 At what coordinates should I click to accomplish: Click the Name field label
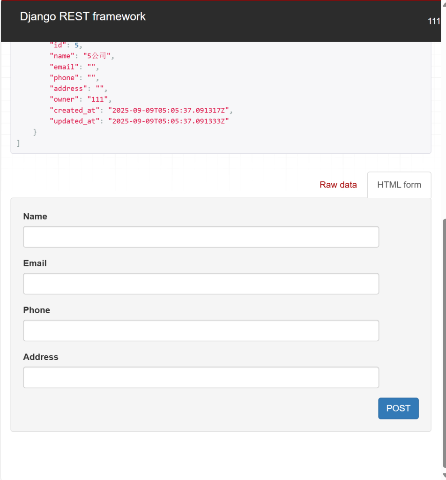point(35,217)
